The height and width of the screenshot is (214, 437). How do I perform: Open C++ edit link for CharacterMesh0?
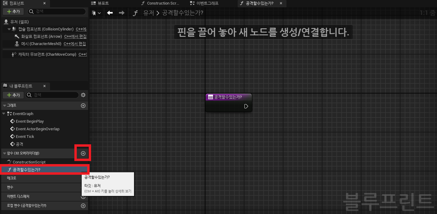pos(75,44)
